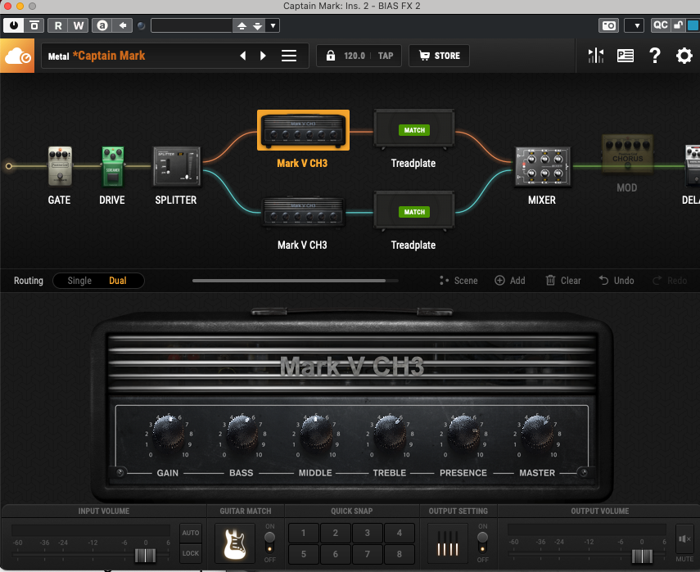Expand the dropdown next to camera icon

634,25
